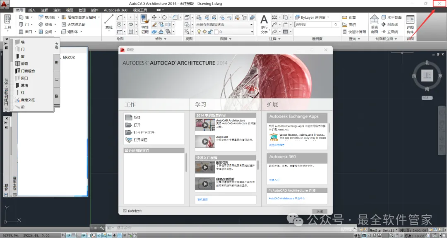
Task: Click the 面积 area measure tool
Action: click(349, 24)
